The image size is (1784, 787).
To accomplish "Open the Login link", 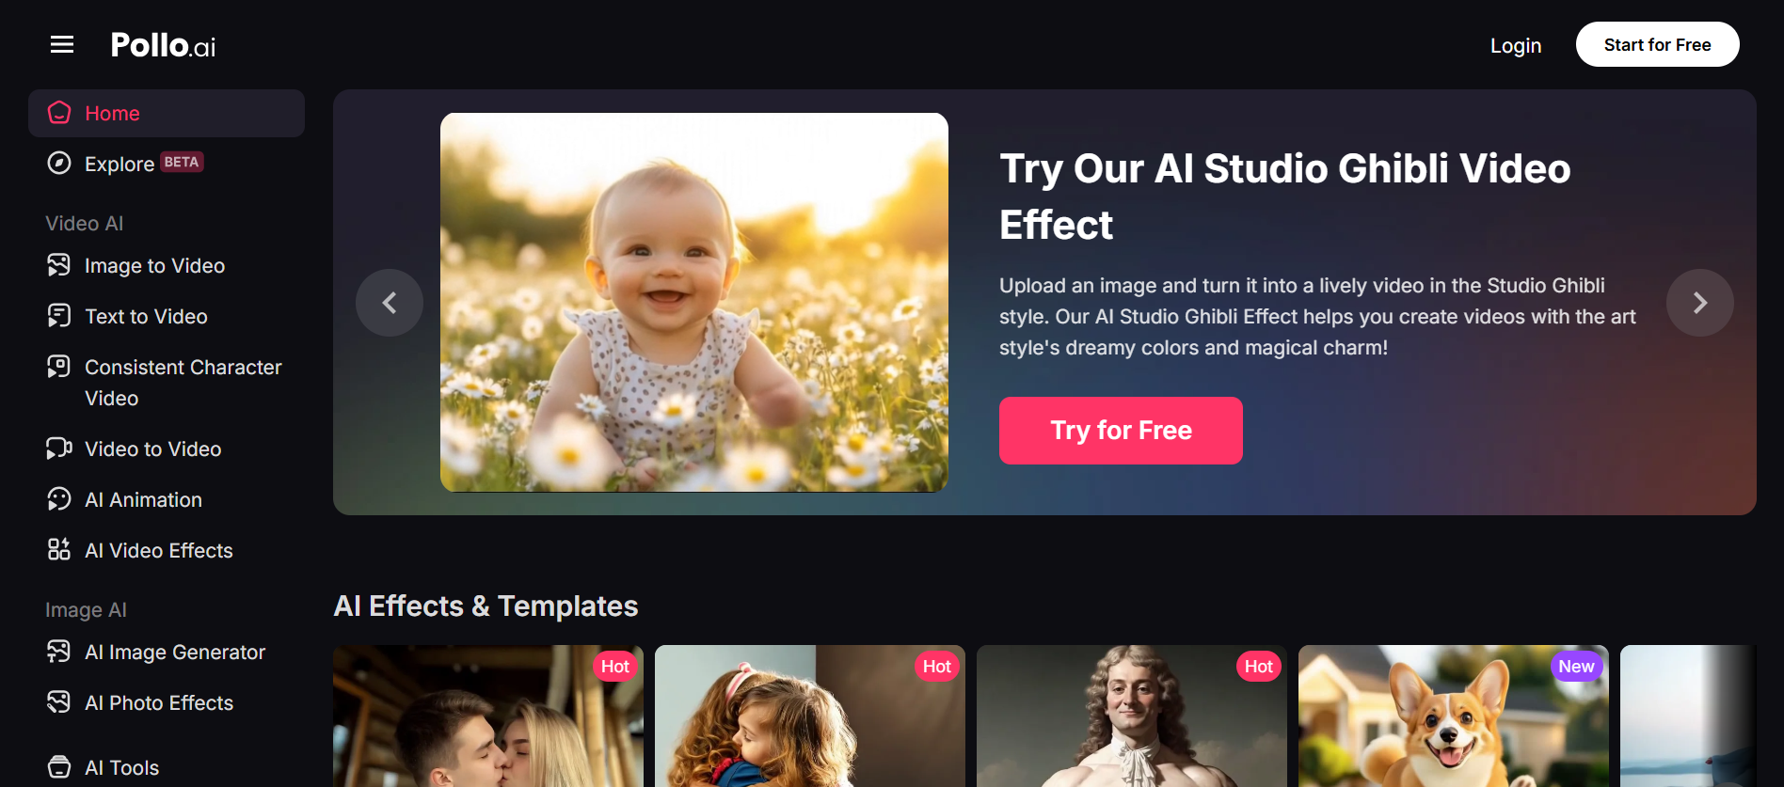I will (1516, 45).
